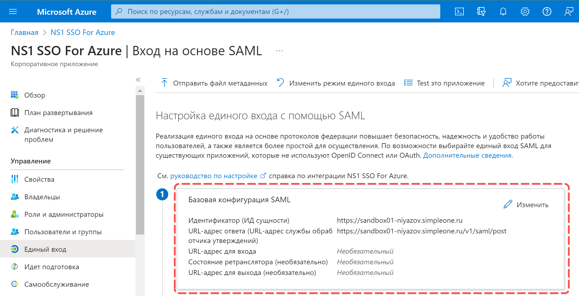The image size is (579, 296).
Task: Open руководство по настройке link
Action: click(214, 176)
